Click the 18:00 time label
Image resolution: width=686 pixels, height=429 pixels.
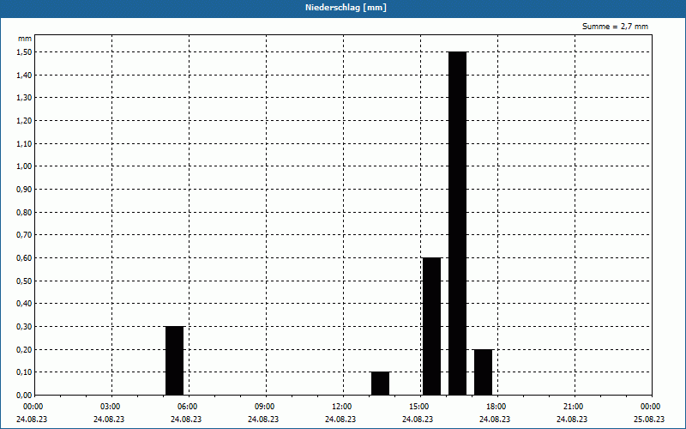click(496, 407)
